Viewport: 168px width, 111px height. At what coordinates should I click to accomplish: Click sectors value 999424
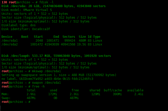pyautogui.click(x=70, y=41)
